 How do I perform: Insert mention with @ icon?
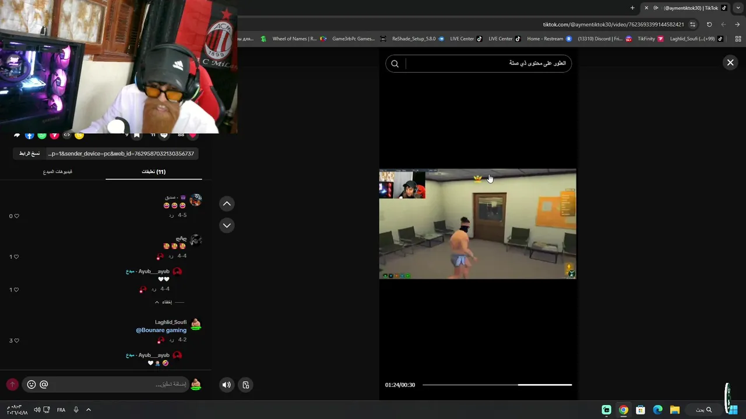pyautogui.click(x=44, y=384)
